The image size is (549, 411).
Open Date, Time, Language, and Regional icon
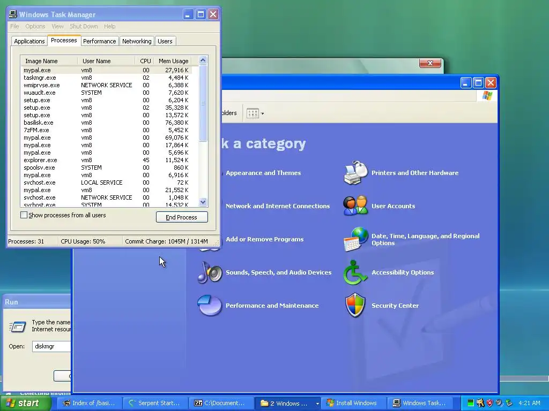point(355,239)
